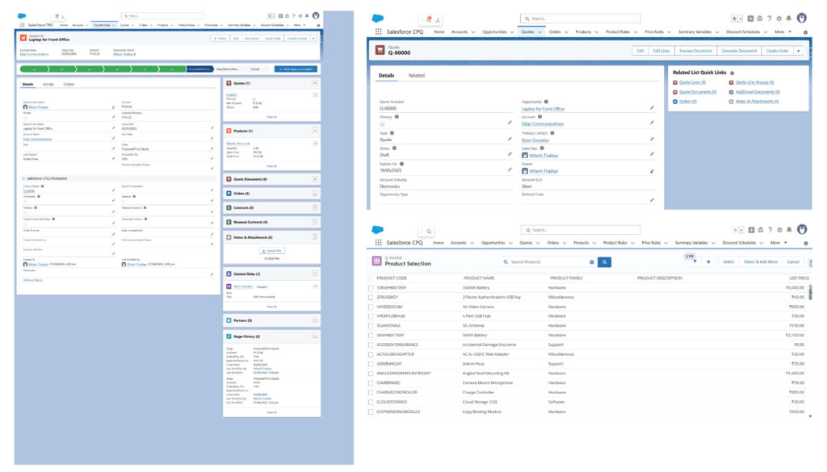This screenshot has width=827, height=472.
Task: Click the favorites star in Quote window
Action: (734, 19)
